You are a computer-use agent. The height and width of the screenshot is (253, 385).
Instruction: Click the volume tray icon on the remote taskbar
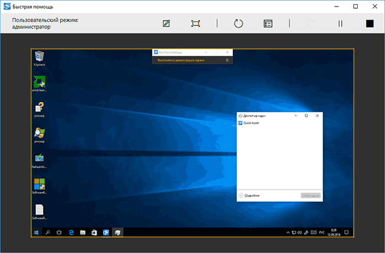click(x=299, y=232)
